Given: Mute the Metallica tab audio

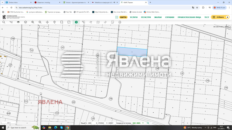Looking at the screenshot, I should pyautogui.click(x=114, y=2).
